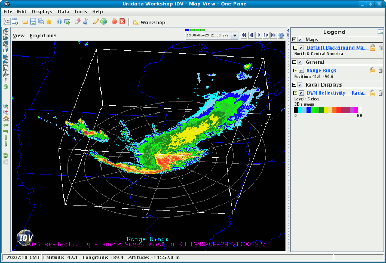Hide the DVN Reflectivity radar layer
Screen dimensions: 386x263
tap(301, 93)
